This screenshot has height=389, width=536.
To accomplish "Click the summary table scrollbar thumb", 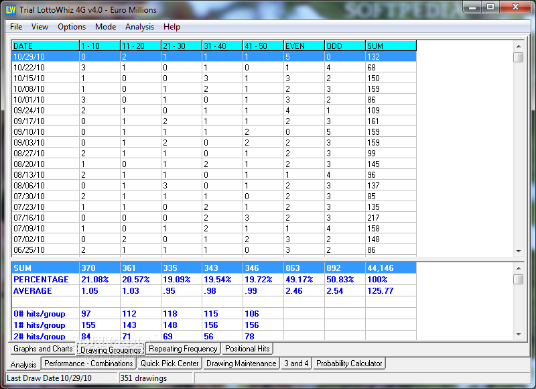I will (519, 279).
